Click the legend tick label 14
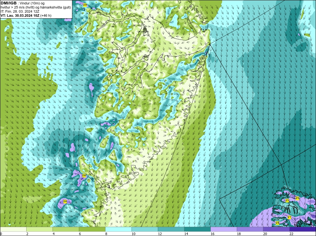Image resolution: width=316 pixels, height=236 pixels. (186, 234)
